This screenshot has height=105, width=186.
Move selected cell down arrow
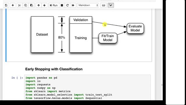coord(44,5)
